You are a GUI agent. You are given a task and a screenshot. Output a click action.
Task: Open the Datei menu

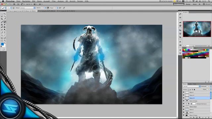18,1
